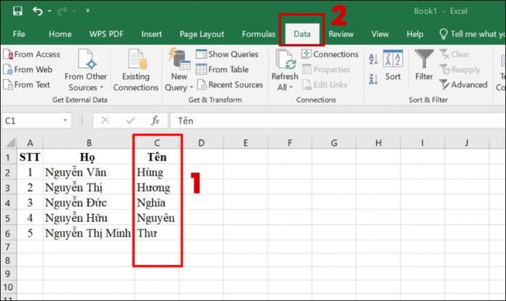Screen dimensions: 506x301
Task: Switch to the Formulas tab
Action: click(x=259, y=34)
